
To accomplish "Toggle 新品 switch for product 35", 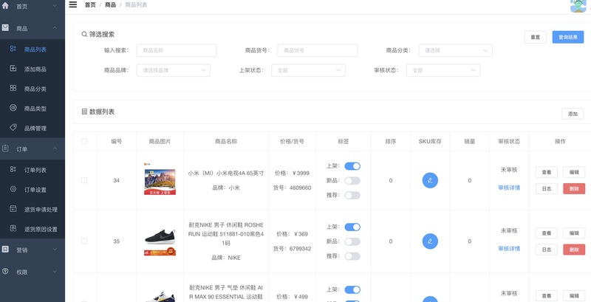I will (x=352, y=241).
